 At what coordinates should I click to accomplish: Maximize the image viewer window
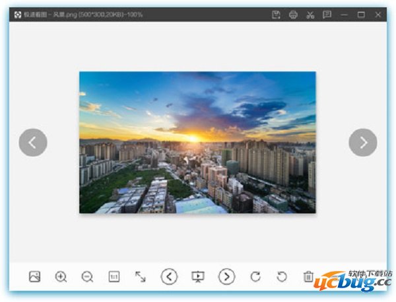[361, 15]
